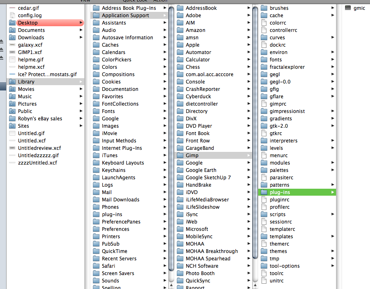Image resolution: width=370 pixels, height=289 pixels.
Task: Expand the themes folder arrow
Action: pyautogui.click(x=332, y=251)
